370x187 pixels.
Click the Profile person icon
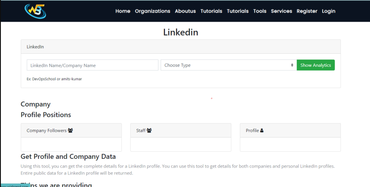click(x=262, y=130)
